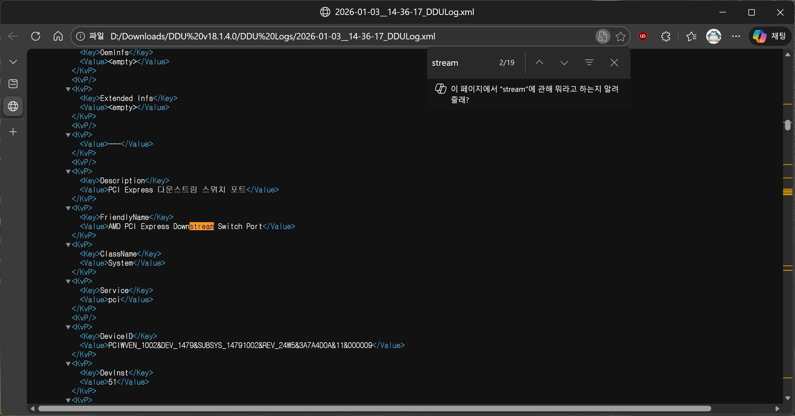
Task: Open the Extensions puzzle-piece menu
Action: point(665,36)
